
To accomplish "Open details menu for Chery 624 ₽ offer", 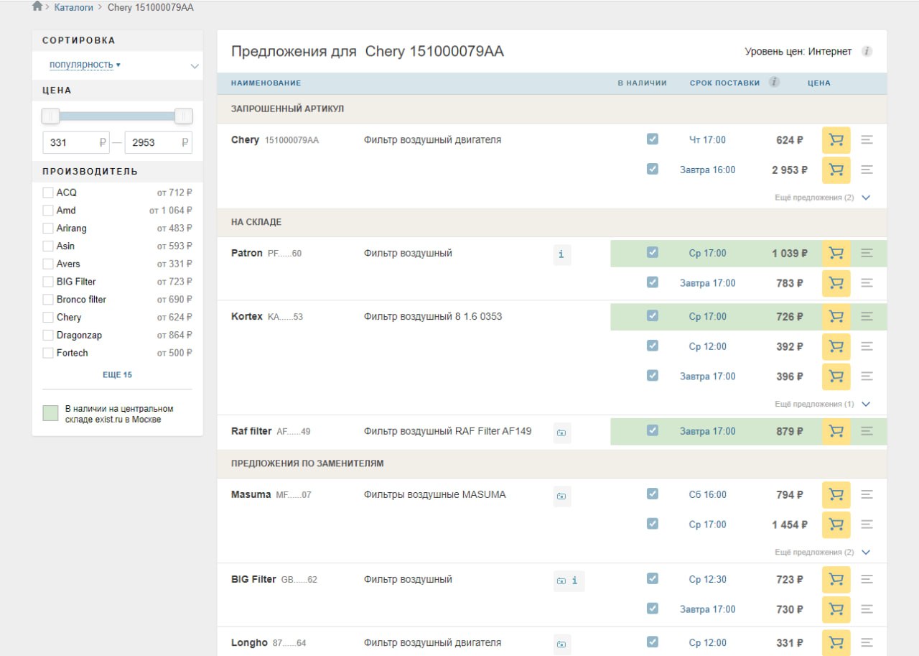I will pos(867,140).
